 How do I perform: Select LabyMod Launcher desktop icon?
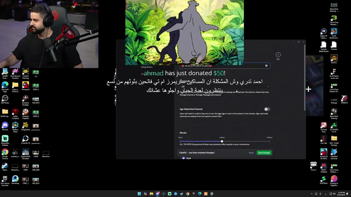tap(334, 154)
